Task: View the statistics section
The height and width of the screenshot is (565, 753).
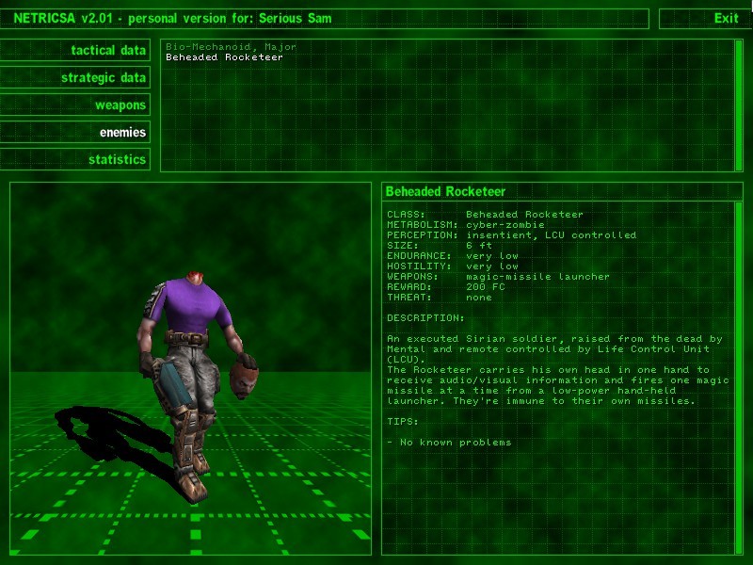Action: point(75,159)
